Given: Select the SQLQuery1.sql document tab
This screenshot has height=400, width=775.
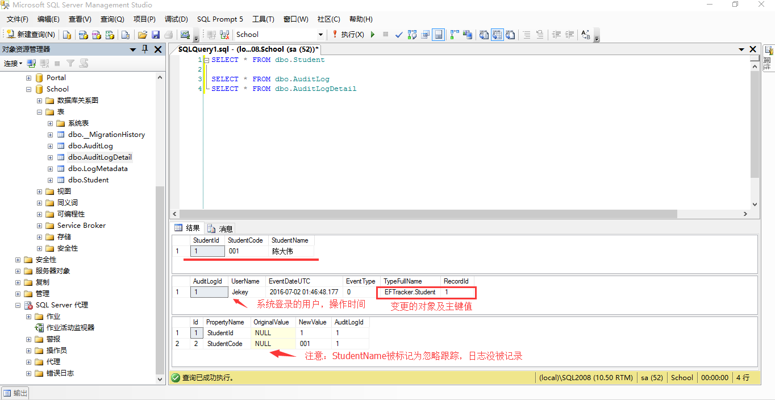Looking at the screenshot, I should 248,49.
